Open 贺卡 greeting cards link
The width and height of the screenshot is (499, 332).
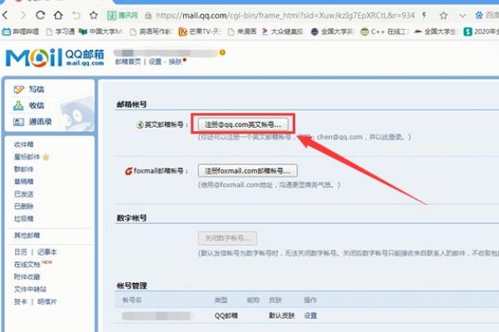point(21,301)
